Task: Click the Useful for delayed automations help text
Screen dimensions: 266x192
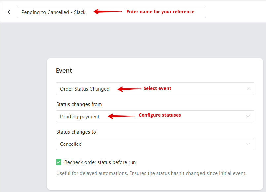Action: coord(151,173)
